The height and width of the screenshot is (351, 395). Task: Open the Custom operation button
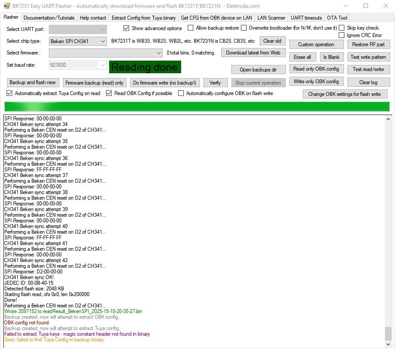316,44
